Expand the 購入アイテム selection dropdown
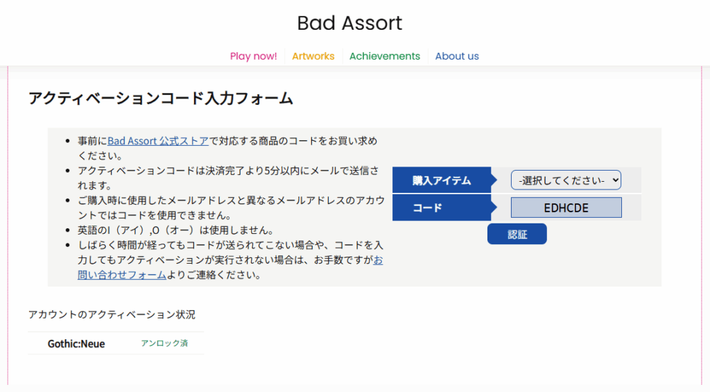Image resolution: width=710 pixels, height=392 pixels. [566, 180]
